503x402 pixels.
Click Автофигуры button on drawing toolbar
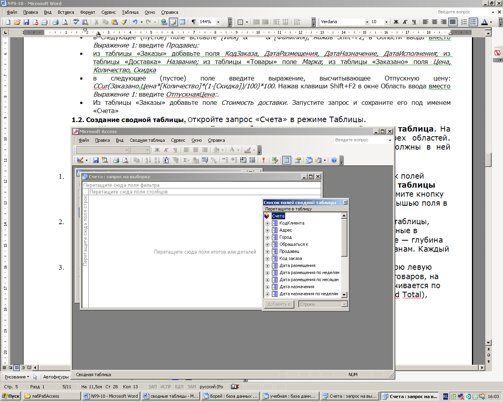(x=56, y=377)
